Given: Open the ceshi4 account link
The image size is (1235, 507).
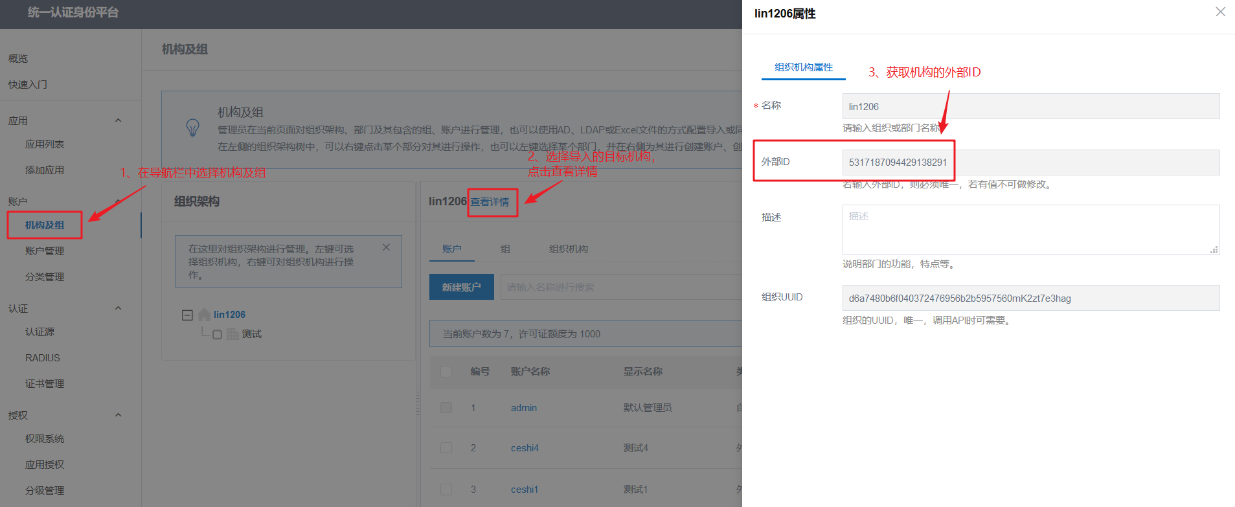Looking at the screenshot, I should click(525, 448).
